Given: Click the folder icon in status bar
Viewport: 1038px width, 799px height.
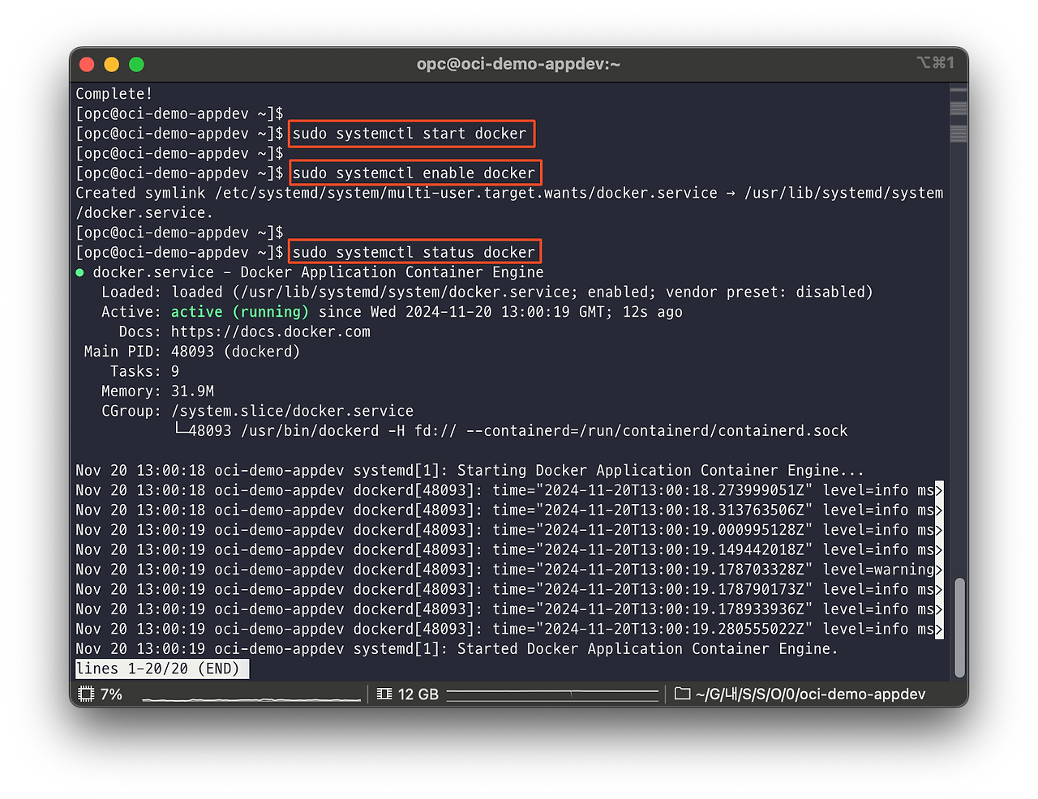Looking at the screenshot, I should 682,694.
